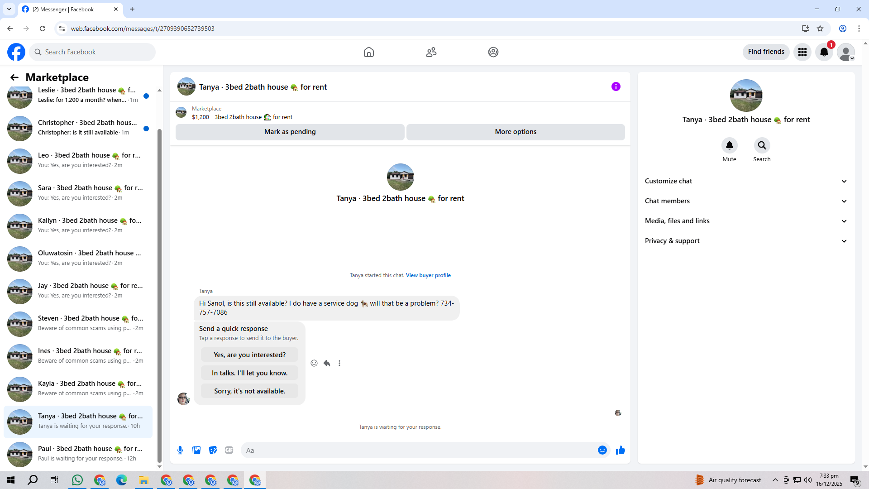Viewport: 869px width, 489px height.
Task: Record a voice clip
Action: (180, 450)
